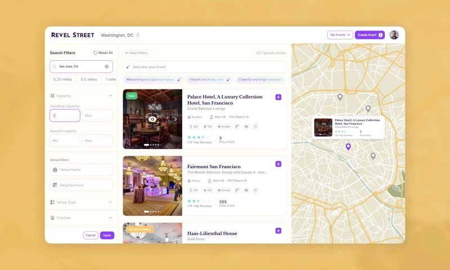Image resolution: width=450 pixels, height=270 pixels.
Task: Choose 'Cheerful and bright atmosphere' suggestion
Action: pos(261,80)
